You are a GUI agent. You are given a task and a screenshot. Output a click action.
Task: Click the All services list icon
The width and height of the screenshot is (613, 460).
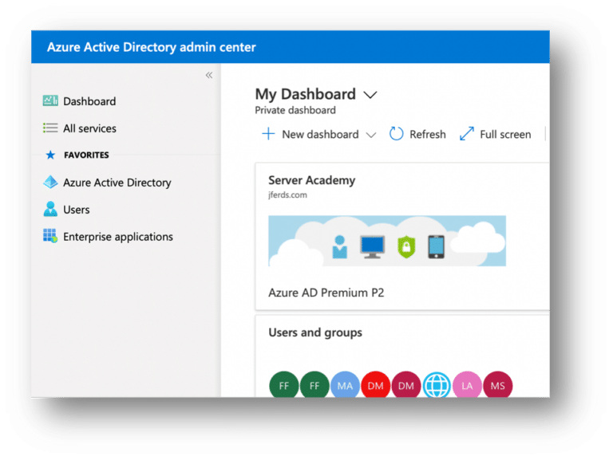tap(50, 128)
